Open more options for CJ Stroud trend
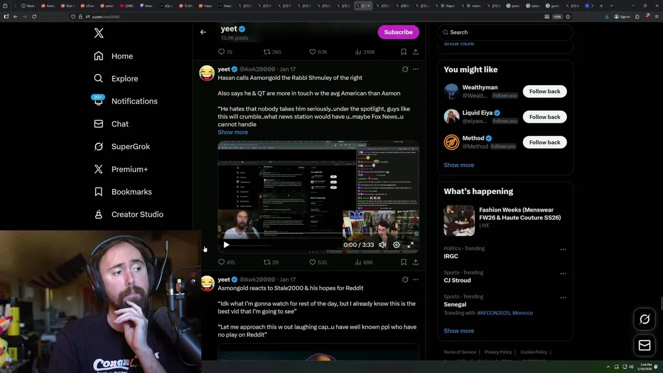 click(x=563, y=273)
